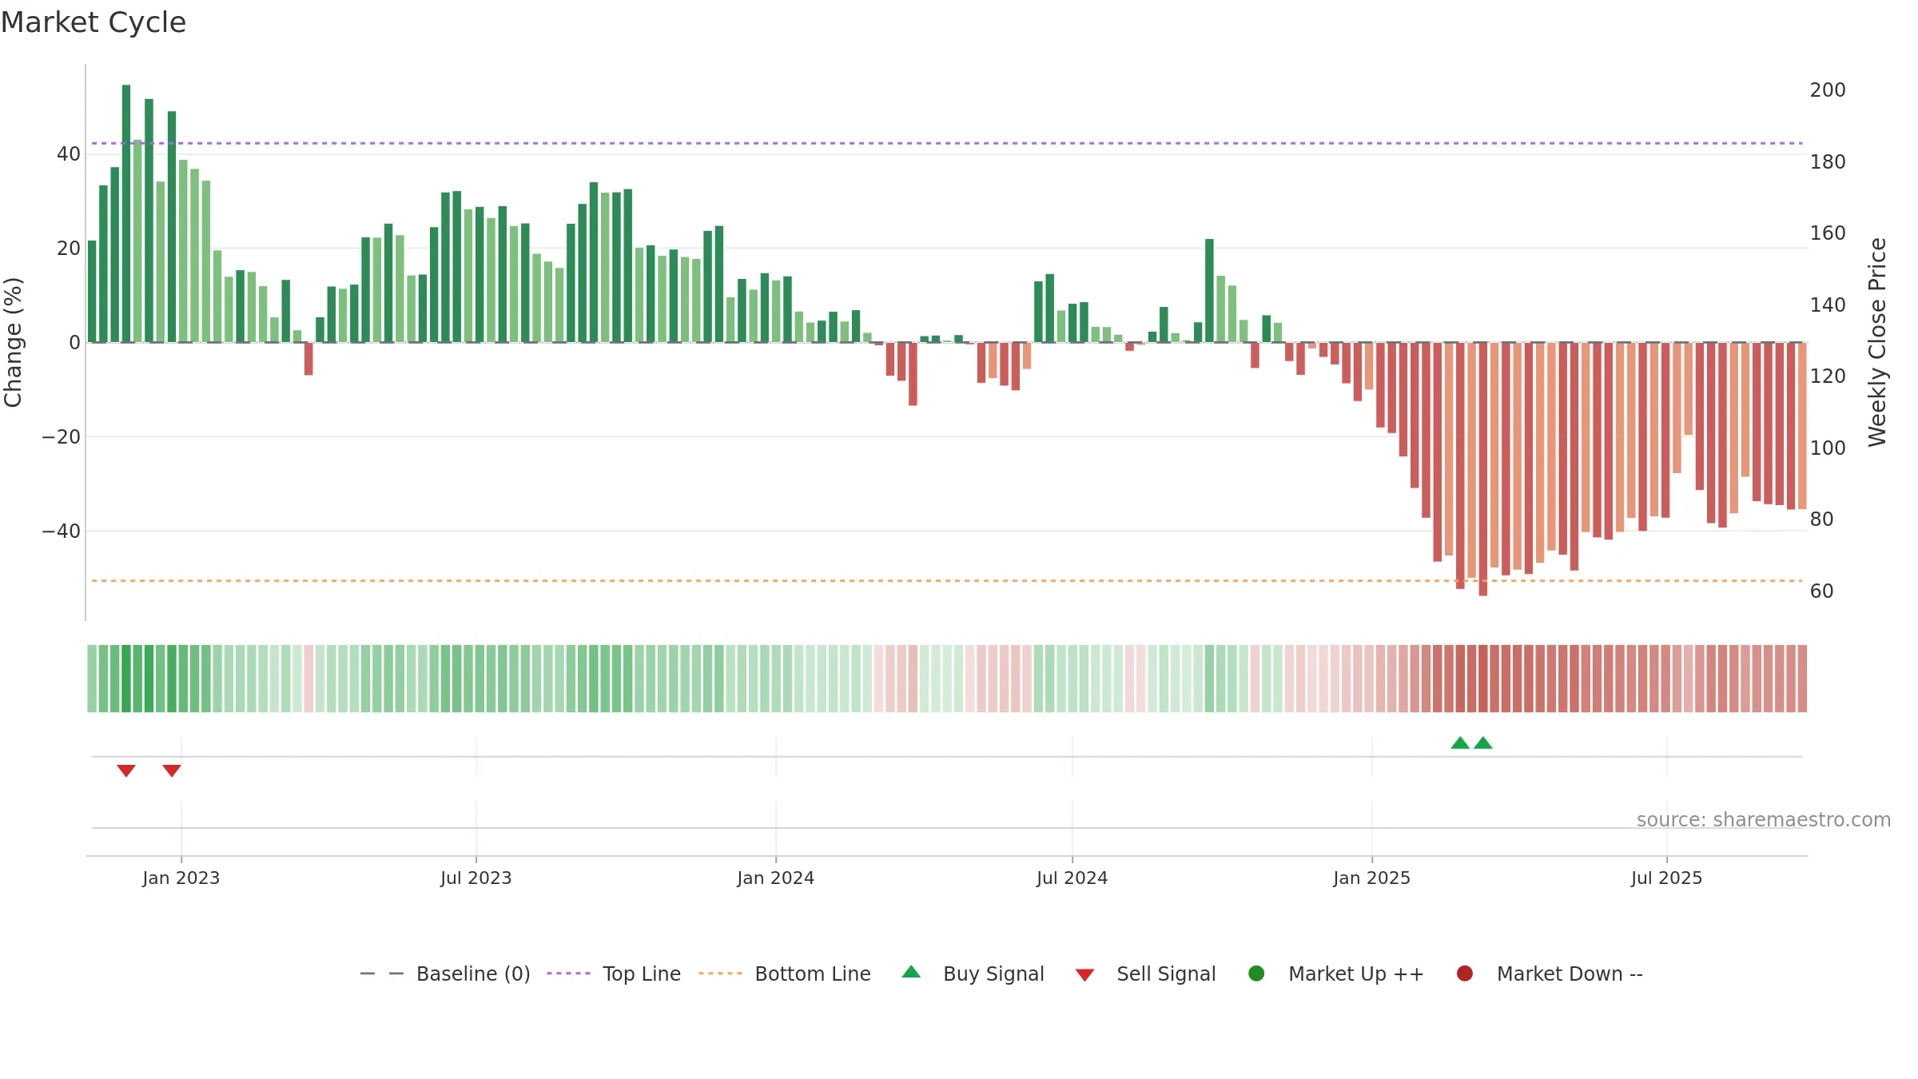
Task: Click the 'Market Up ++' legend label
Action: [x=1356, y=974]
